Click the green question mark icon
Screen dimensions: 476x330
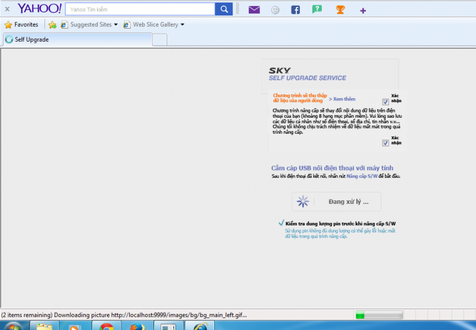pyautogui.click(x=317, y=10)
